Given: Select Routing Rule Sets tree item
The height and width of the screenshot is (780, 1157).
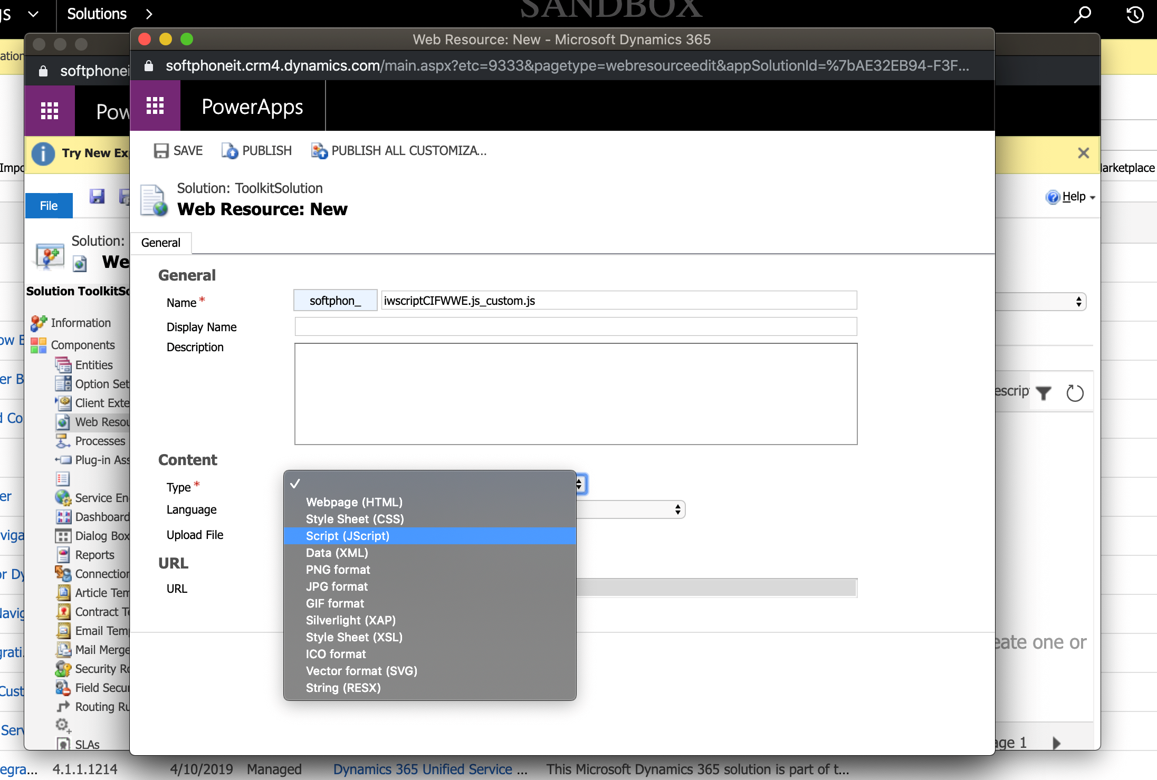Looking at the screenshot, I should (92, 707).
